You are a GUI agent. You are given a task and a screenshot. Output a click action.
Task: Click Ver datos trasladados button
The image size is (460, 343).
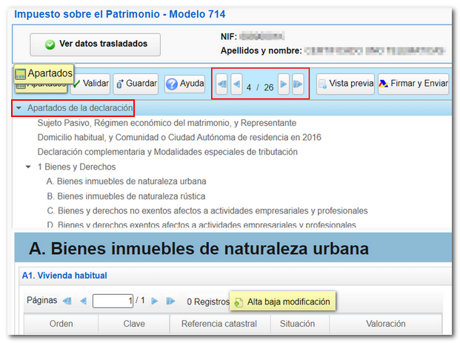[95, 44]
